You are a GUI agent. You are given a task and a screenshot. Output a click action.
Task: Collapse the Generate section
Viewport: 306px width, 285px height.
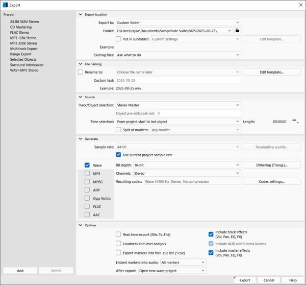(81, 138)
